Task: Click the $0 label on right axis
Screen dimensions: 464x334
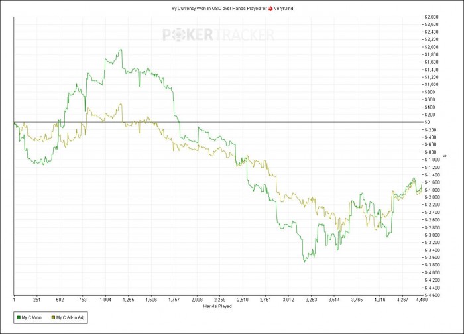Action: click(427, 122)
